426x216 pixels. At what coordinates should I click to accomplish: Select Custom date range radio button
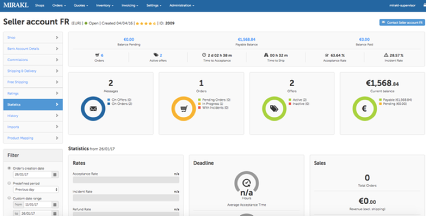(9, 198)
